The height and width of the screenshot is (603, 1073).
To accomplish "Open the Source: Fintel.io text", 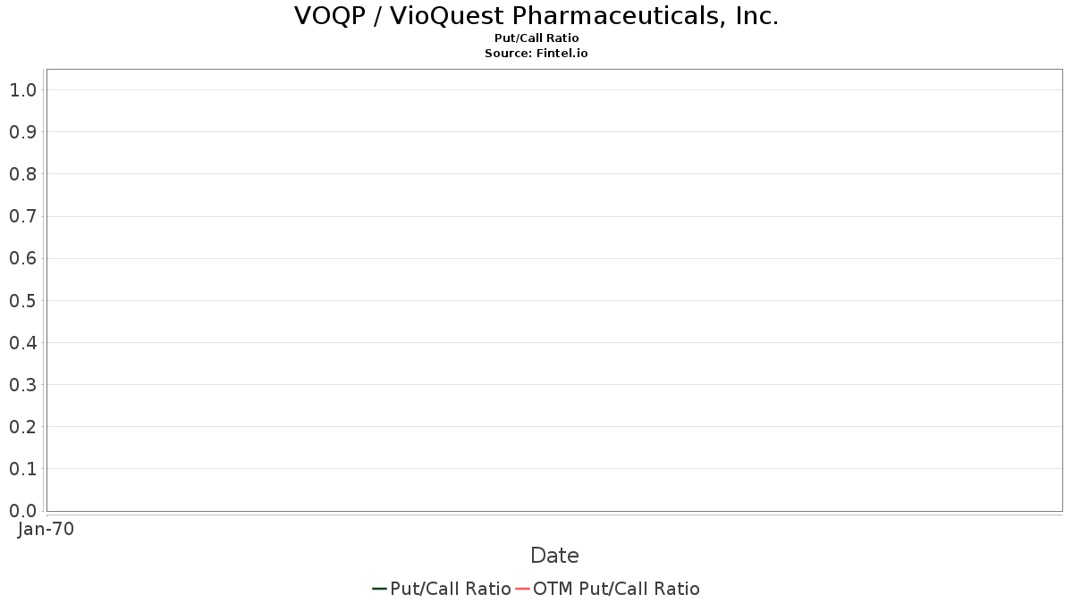I will pyautogui.click(x=536, y=54).
